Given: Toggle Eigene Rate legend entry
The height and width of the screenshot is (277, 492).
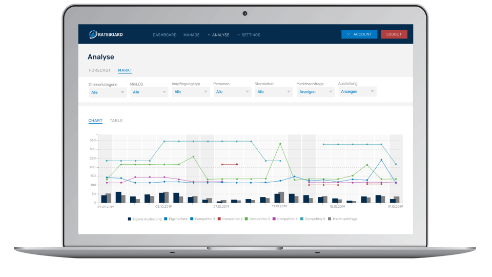Looking at the screenshot, I should [x=176, y=219].
